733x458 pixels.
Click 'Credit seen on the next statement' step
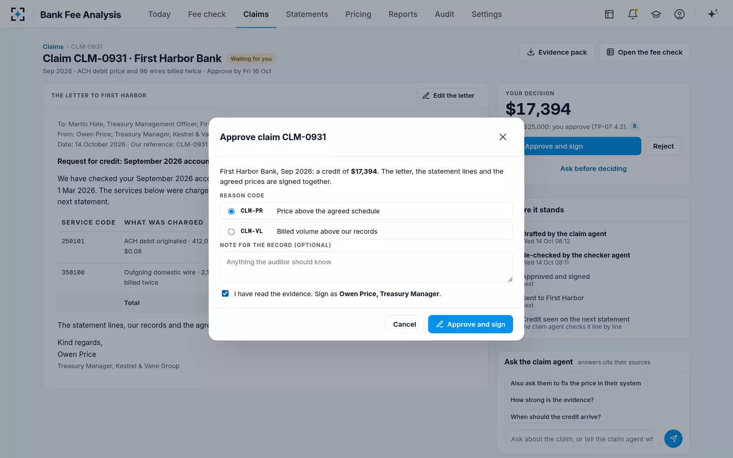(576, 320)
